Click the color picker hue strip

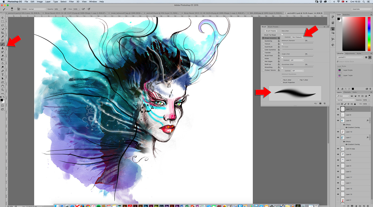tap(369, 34)
